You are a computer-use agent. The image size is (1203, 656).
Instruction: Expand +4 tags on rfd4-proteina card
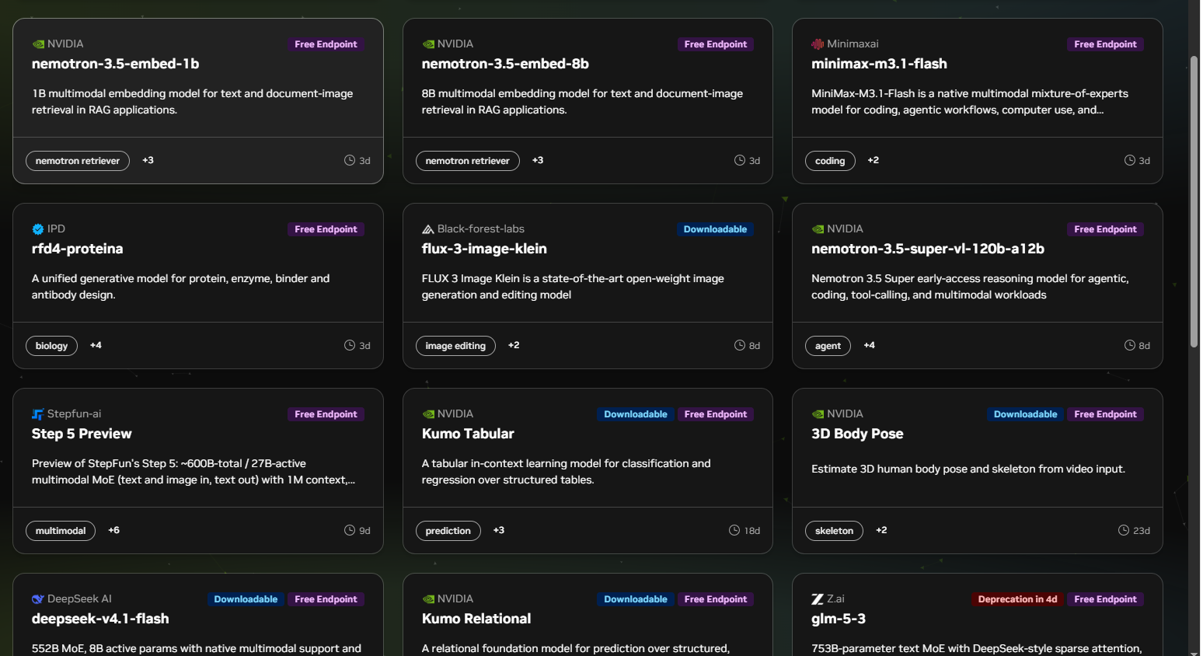coord(96,345)
